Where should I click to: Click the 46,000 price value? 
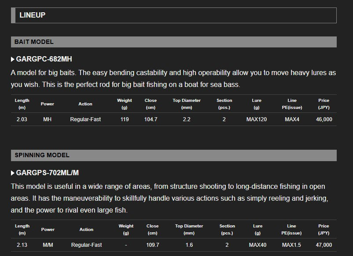click(x=324, y=119)
